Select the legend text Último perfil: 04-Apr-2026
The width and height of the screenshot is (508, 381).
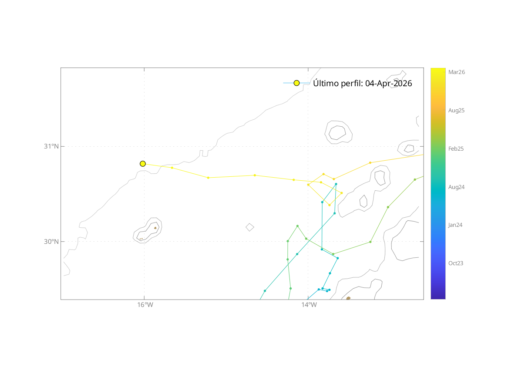(362, 83)
